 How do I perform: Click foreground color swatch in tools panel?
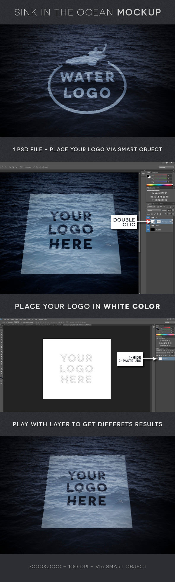(1, 377)
